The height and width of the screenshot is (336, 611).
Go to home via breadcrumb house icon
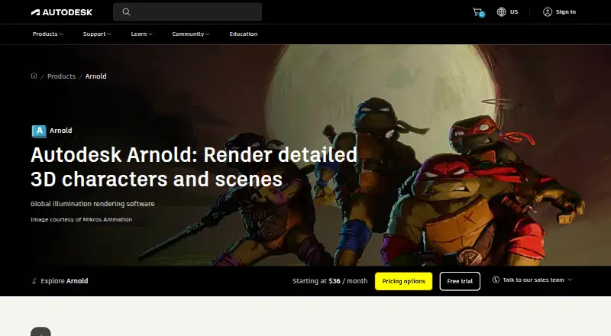[34, 76]
